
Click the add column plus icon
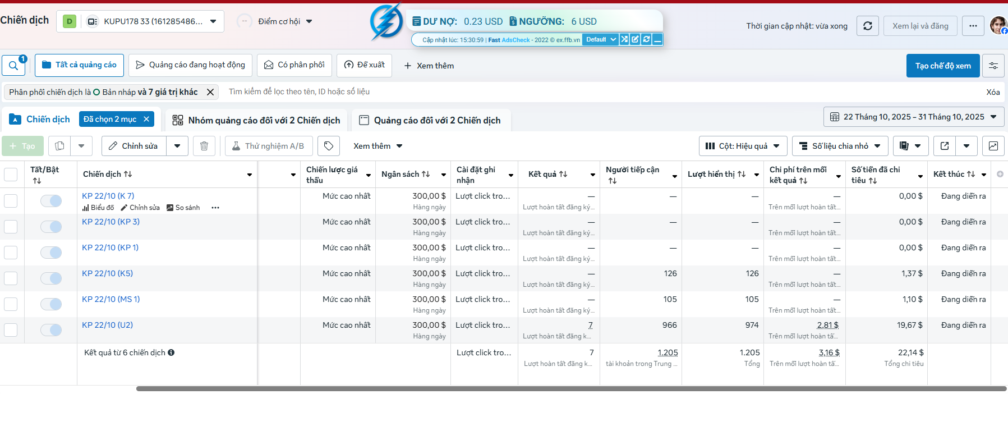pyautogui.click(x=1000, y=174)
